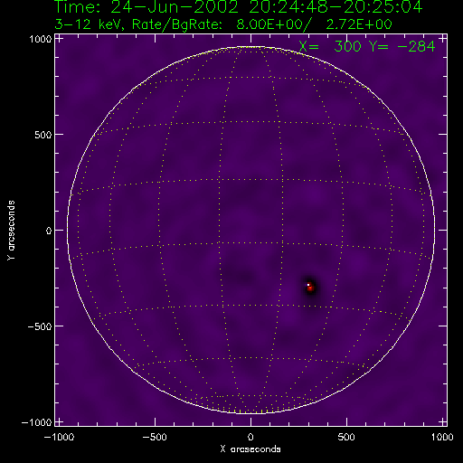The image size is (463, 463).
Task: Click the 1000 label on Y axis
Action: point(40,39)
